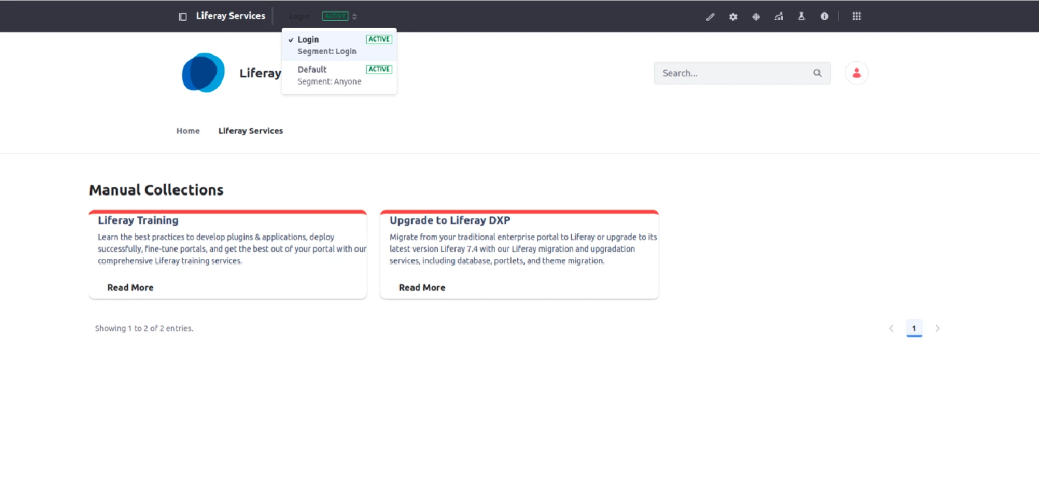
Task: Select the Login experience option
Action: point(339,46)
